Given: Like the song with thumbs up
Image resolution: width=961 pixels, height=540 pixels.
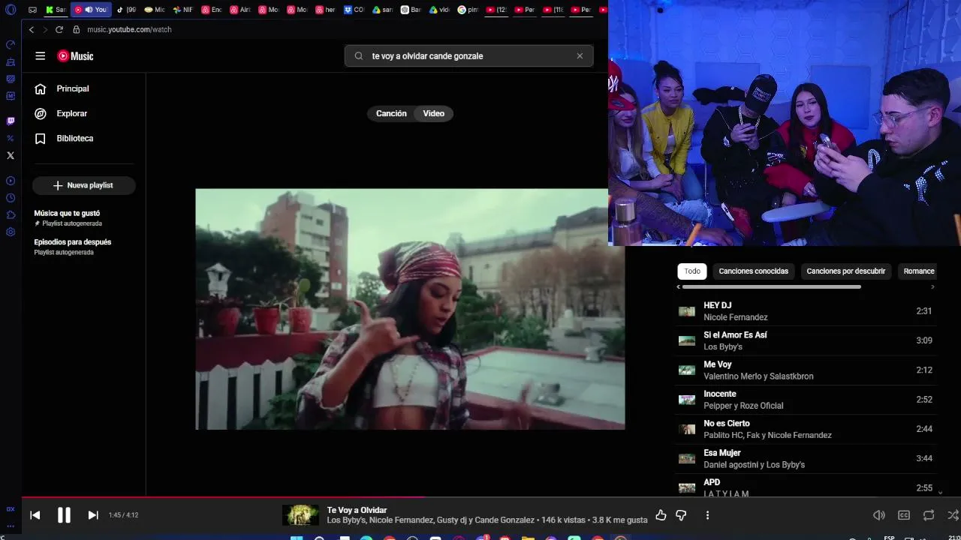Looking at the screenshot, I should [661, 515].
